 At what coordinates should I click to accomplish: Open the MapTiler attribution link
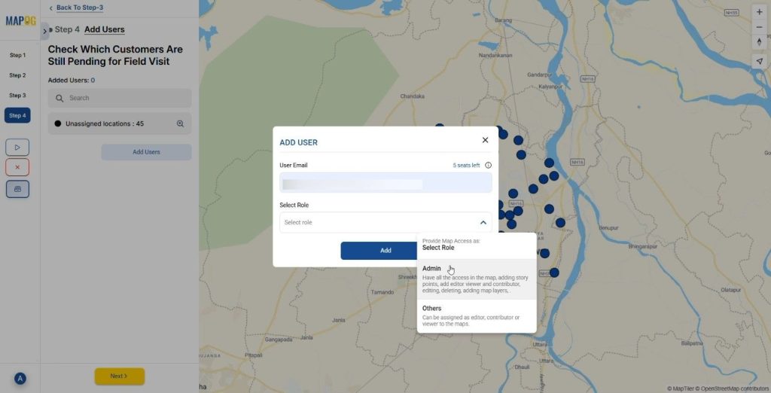tap(680, 388)
